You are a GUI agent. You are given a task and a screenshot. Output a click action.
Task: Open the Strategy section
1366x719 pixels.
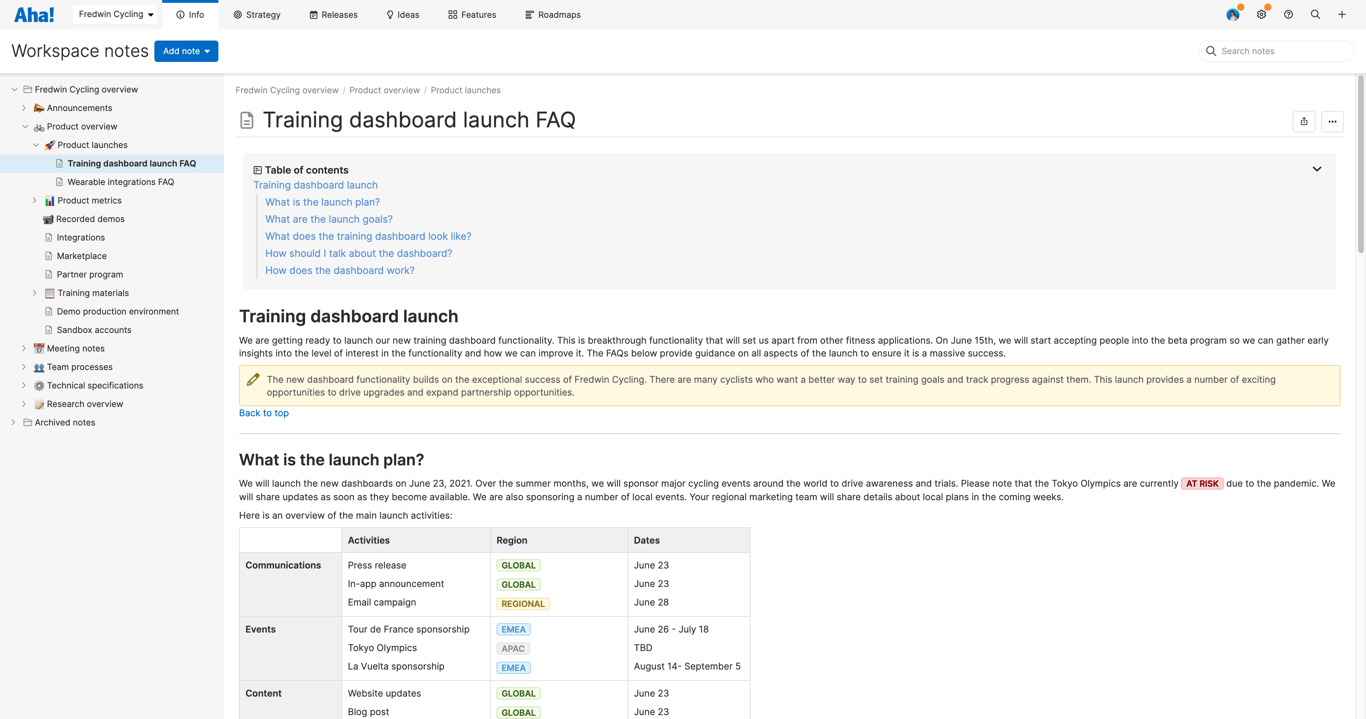[257, 14]
